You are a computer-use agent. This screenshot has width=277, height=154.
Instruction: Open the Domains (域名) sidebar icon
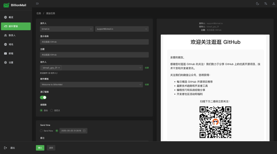(6, 44)
